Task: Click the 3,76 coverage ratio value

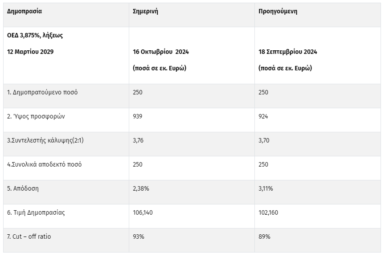Action: coord(138,140)
